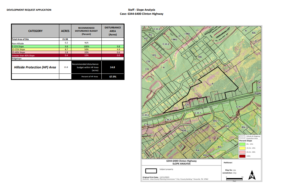Click the Hillside Protection (HP) Area label
This screenshot has height=188, width=282.
coord(35,67)
